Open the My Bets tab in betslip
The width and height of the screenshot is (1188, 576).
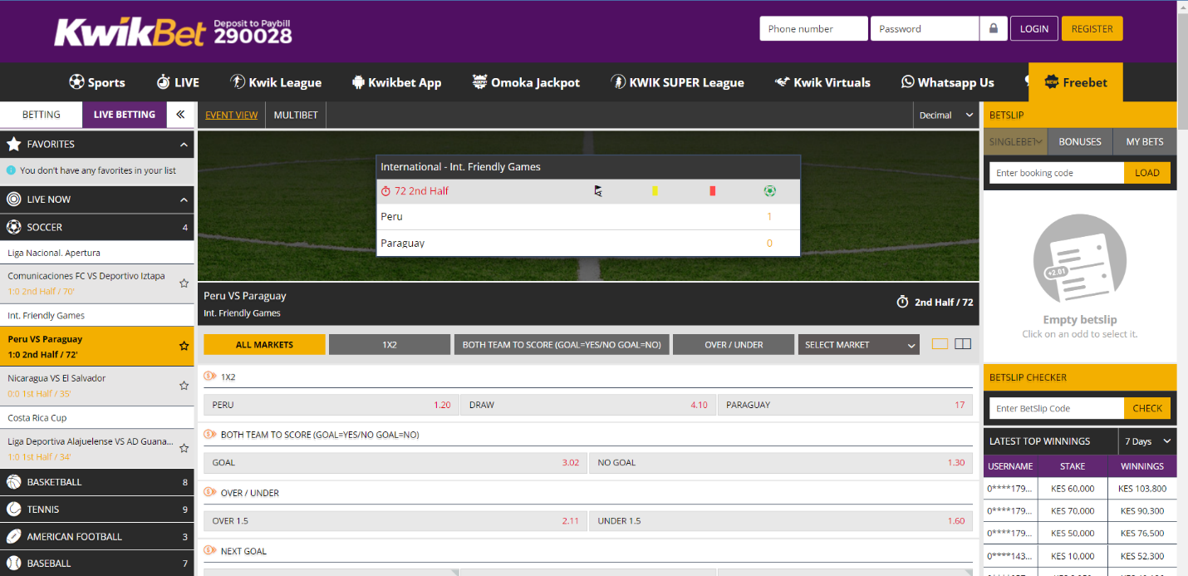[1144, 142]
